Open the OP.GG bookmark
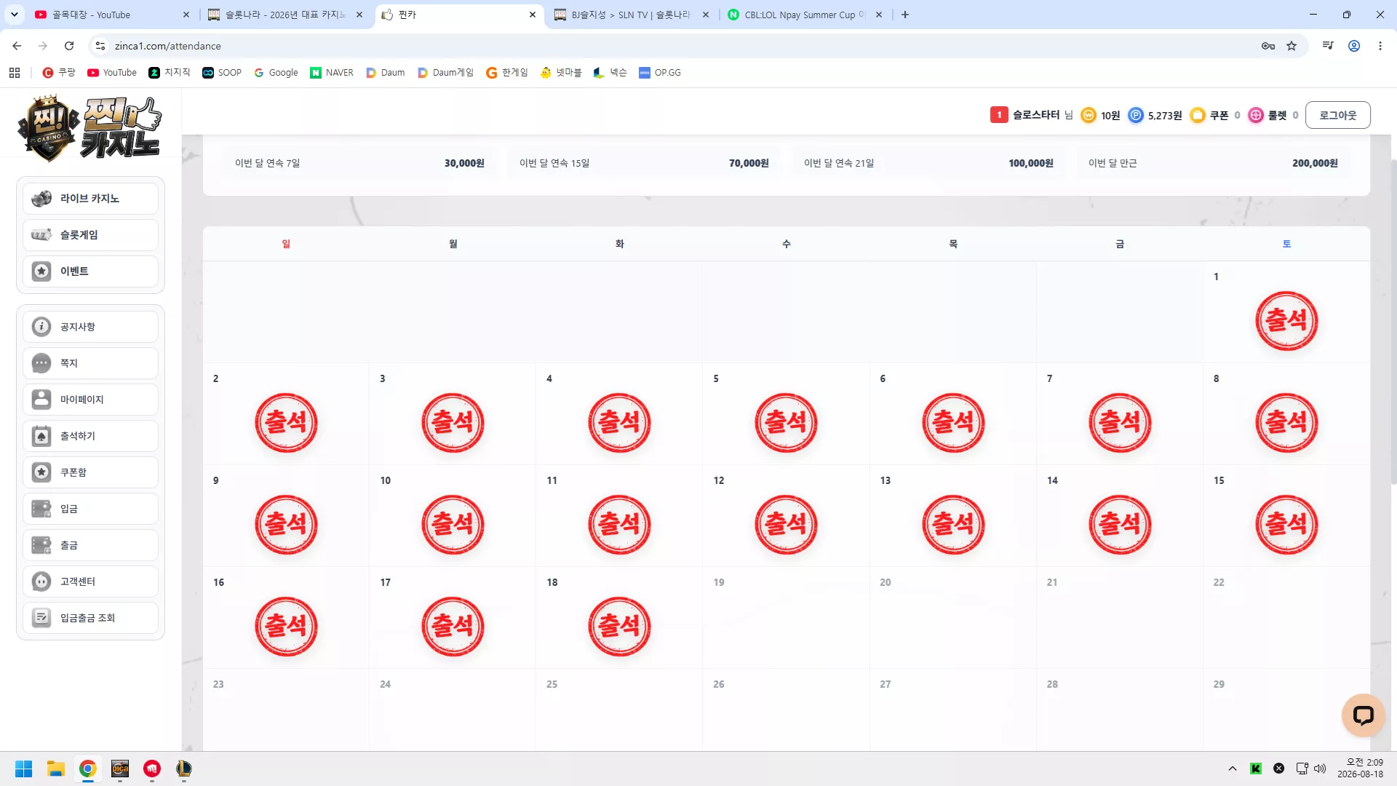Screen dimensions: 1397x786 [660, 73]
